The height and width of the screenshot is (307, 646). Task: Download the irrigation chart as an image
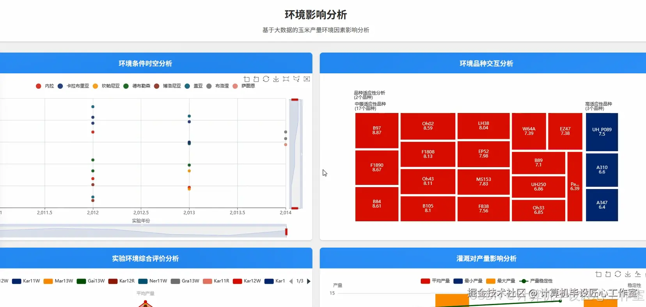pyautogui.click(x=628, y=274)
